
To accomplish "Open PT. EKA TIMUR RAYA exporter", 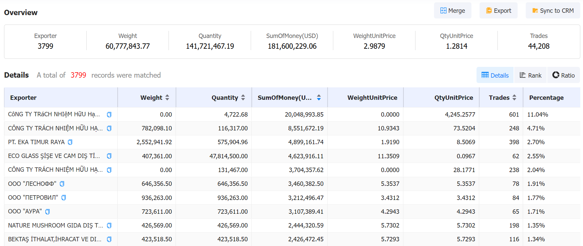I will 36,142.
